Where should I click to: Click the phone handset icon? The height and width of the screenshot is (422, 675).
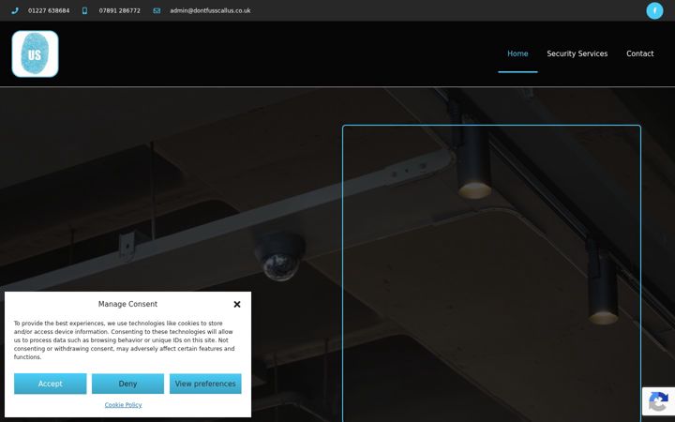pos(15,10)
